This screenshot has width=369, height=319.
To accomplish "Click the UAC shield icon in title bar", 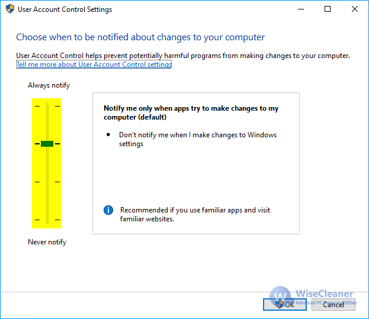I will (x=10, y=9).
